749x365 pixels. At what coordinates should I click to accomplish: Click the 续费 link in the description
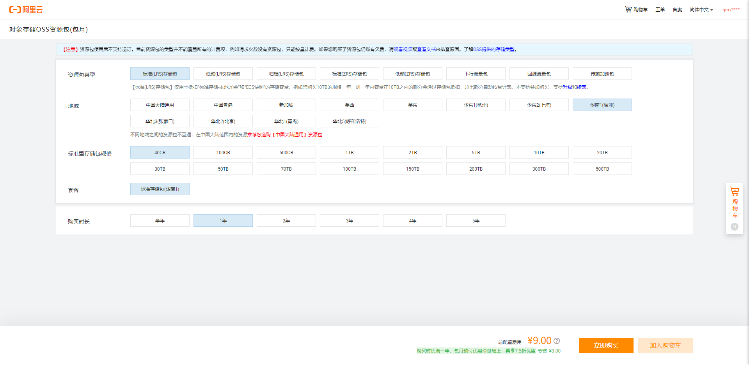coord(582,87)
